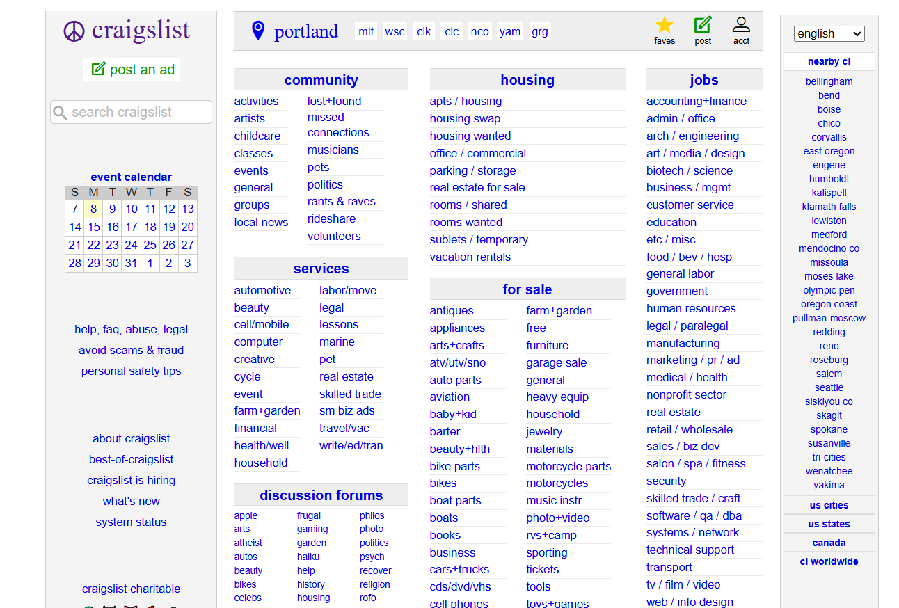This screenshot has height=608, width=899.
Task: Open the yam subarea tab
Action: click(x=510, y=31)
